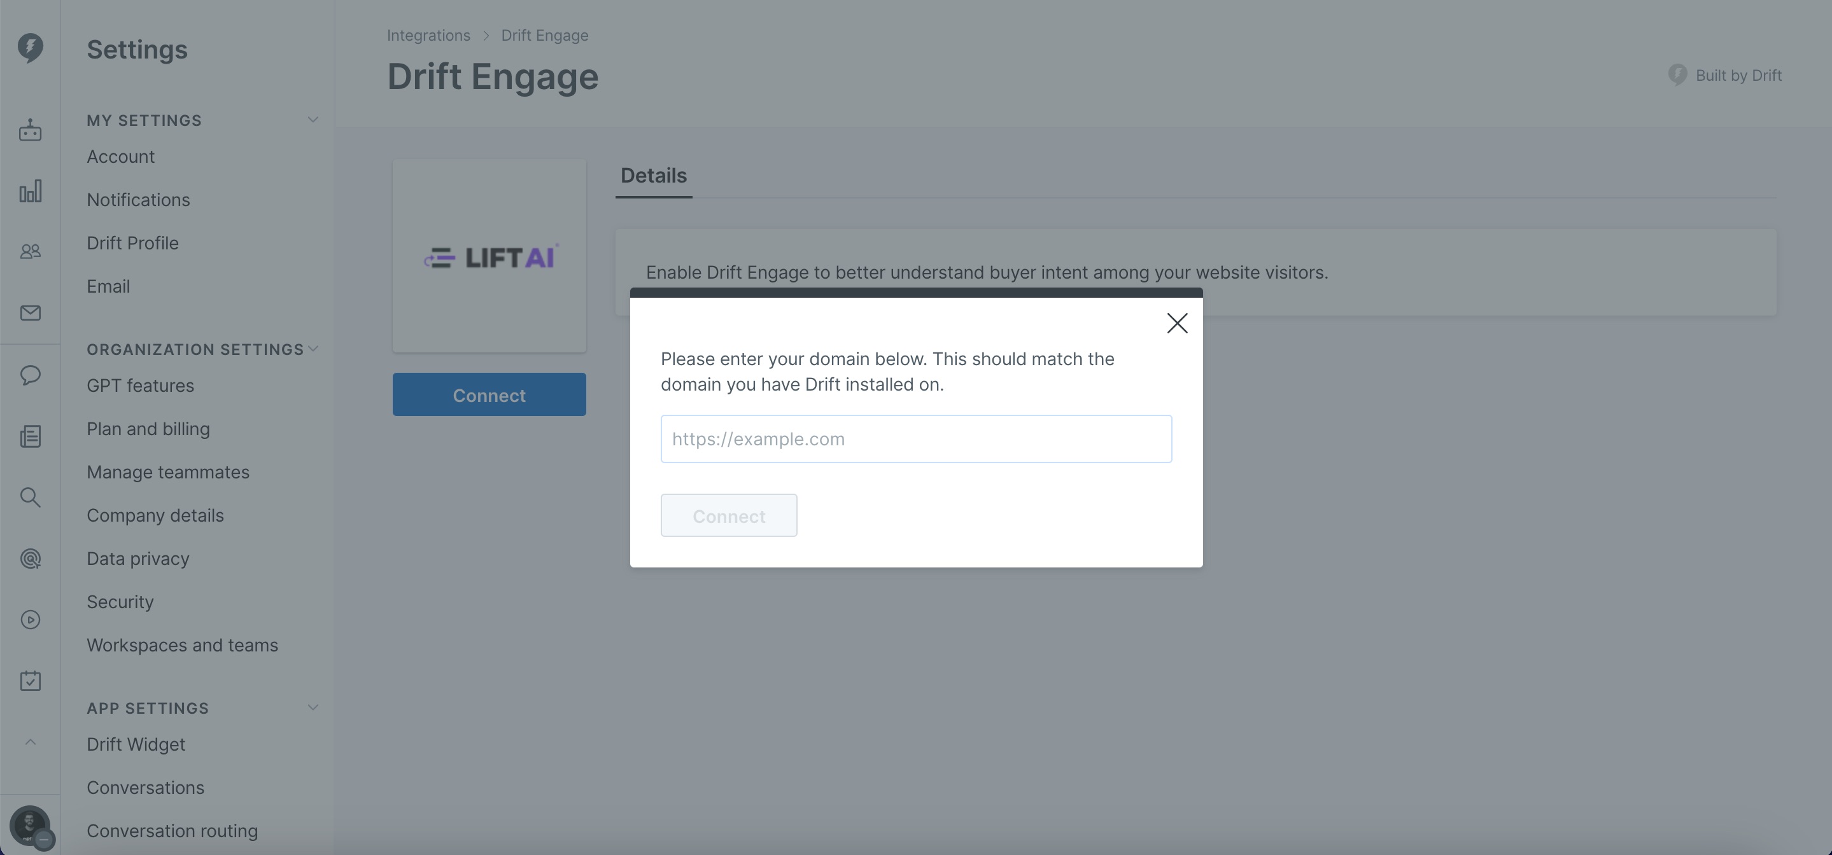
Task: Open the circled play video icon
Action: coord(30,620)
